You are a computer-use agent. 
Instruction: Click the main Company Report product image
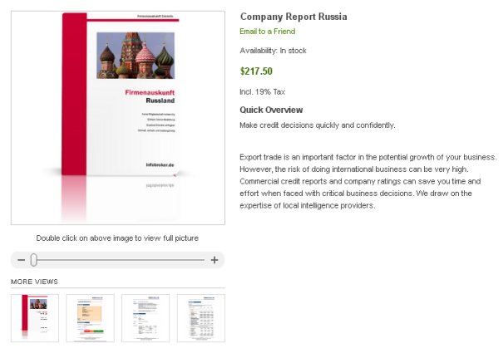point(117,117)
